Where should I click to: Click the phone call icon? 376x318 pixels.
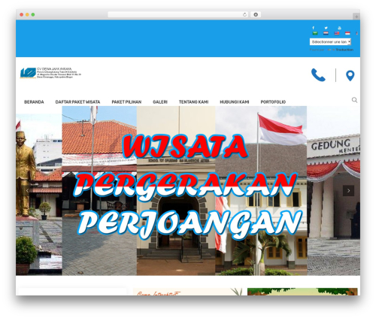point(318,75)
